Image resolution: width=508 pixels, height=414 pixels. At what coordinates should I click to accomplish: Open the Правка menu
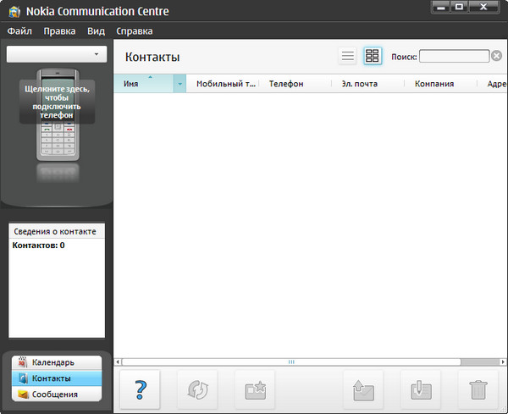pos(59,31)
